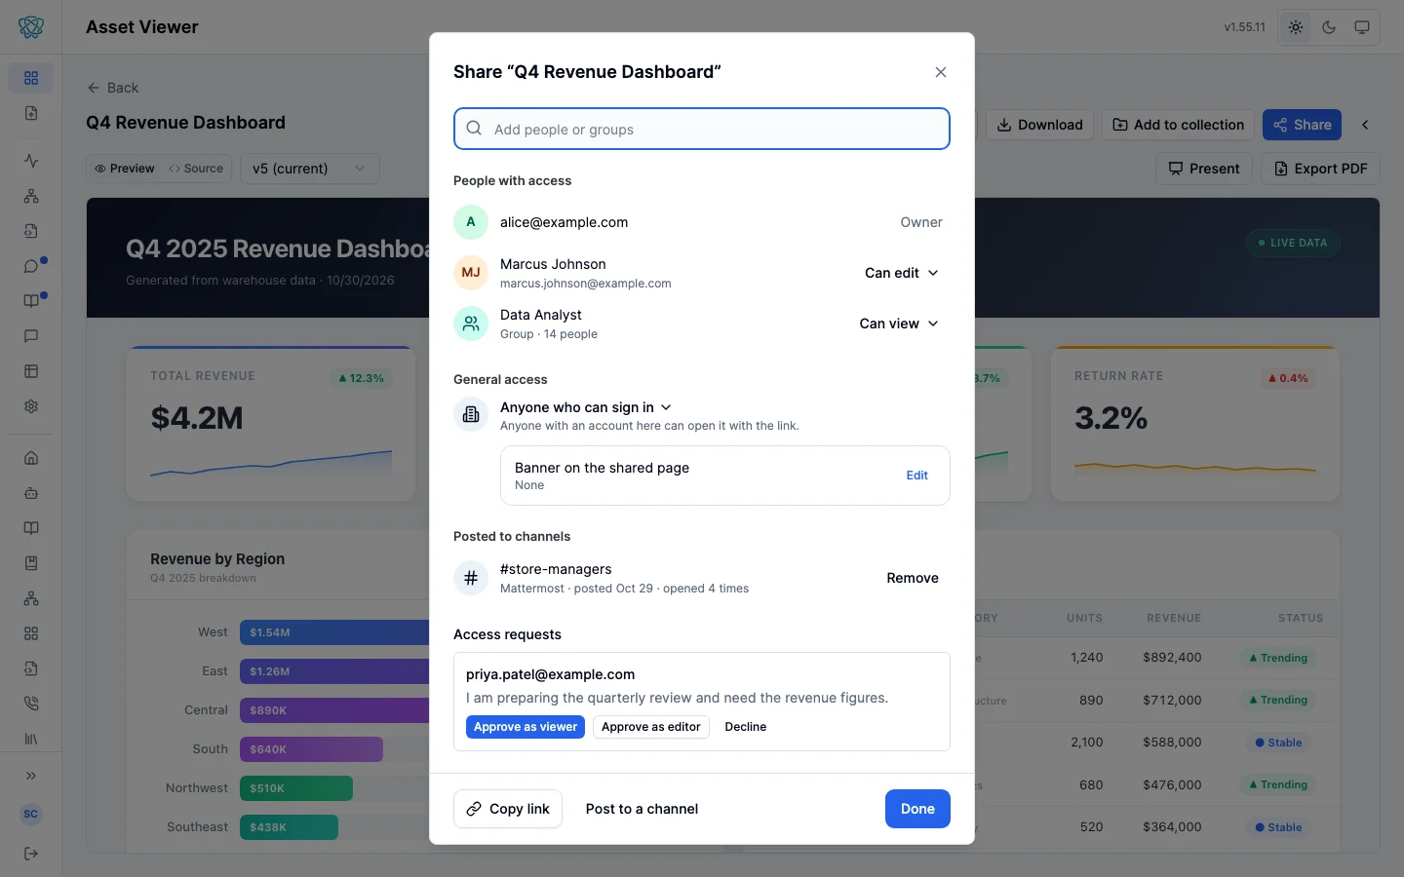Click the Done button
The width and height of the screenshot is (1404, 877).
click(x=917, y=809)
